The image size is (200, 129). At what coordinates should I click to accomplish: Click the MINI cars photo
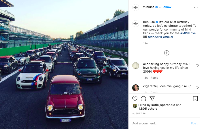64,64
